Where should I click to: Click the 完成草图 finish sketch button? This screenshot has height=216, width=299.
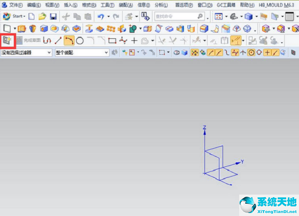click(x=28, y=40)
